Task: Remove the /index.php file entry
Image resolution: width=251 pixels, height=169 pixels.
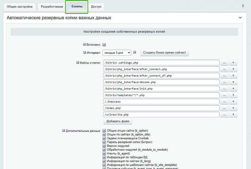Action: pyautogui.click(x=233, y=108)
